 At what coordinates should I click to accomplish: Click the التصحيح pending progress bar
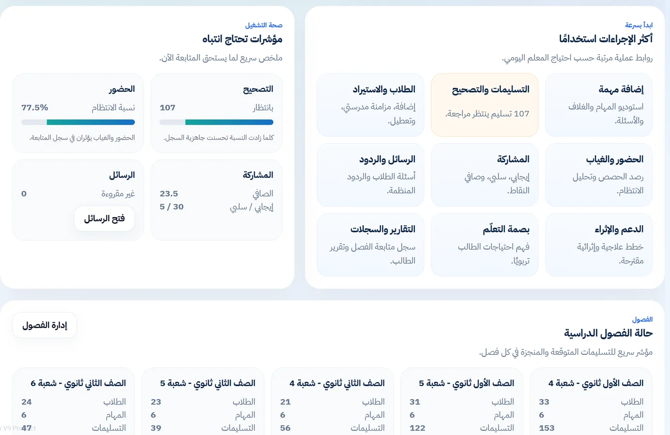click(x=216, y=122)
